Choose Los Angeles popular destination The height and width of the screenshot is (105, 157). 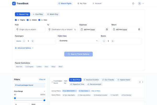29,67
